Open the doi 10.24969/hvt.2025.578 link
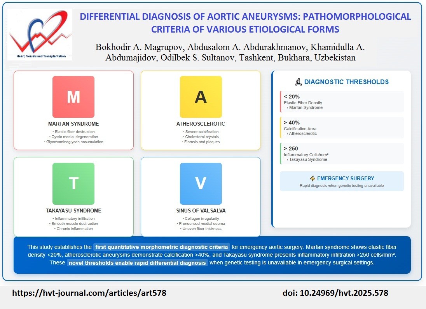 335,293
